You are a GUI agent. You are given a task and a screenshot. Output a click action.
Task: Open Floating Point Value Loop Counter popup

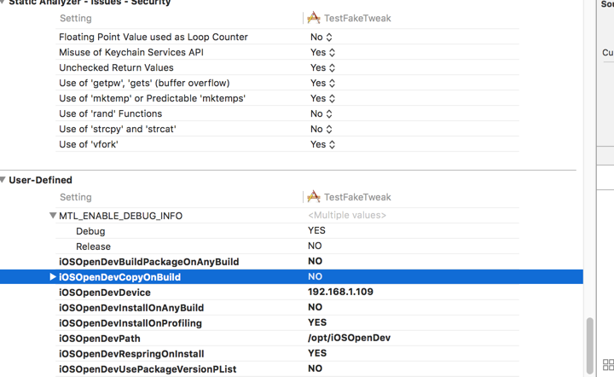(x=321, y=38)
